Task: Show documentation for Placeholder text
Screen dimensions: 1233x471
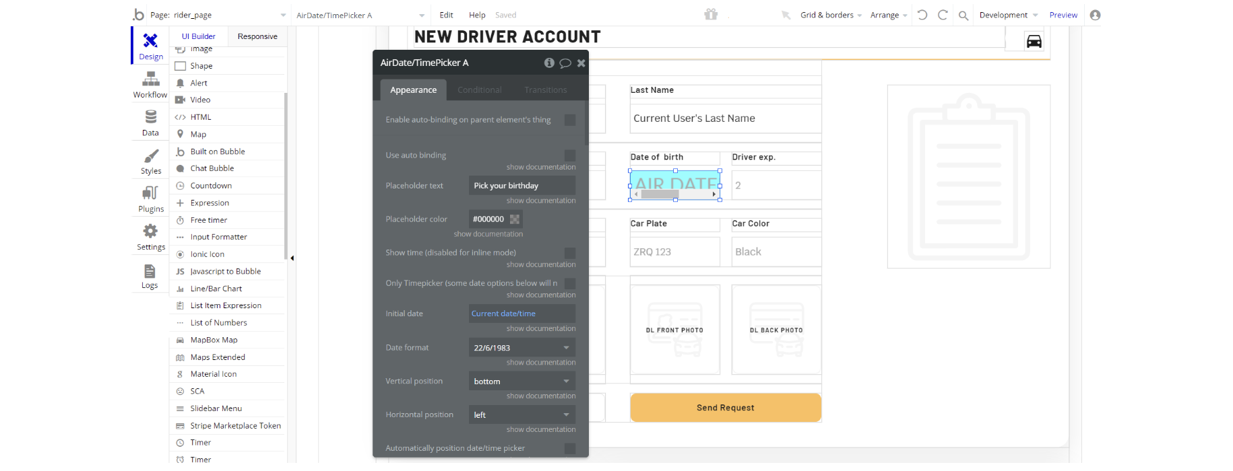Action: 541,201
